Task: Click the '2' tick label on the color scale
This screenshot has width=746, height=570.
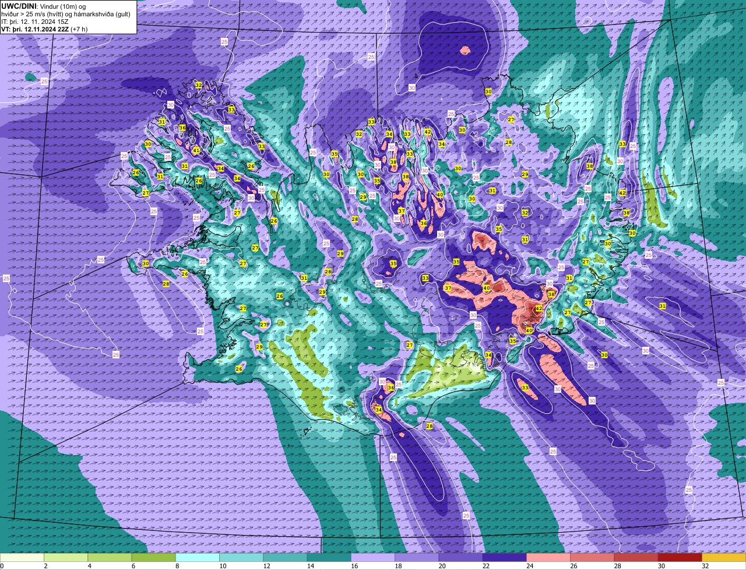Action: tap(45, 566)
